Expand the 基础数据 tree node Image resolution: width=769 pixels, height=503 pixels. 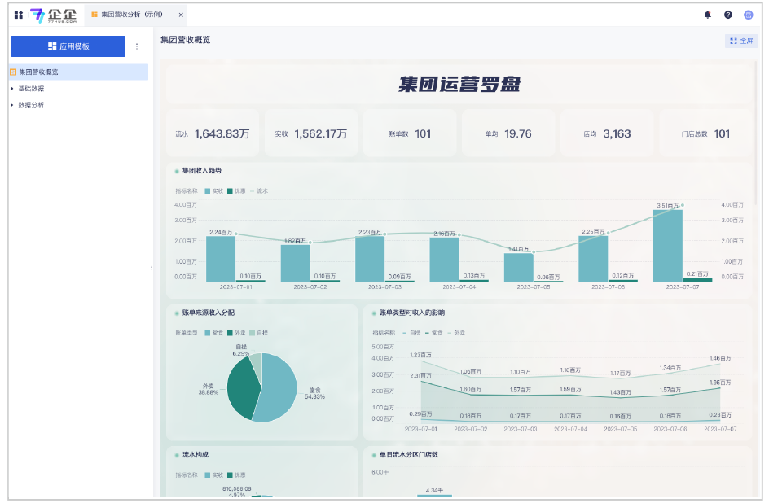pyautogui.click(x=12, y=89)
